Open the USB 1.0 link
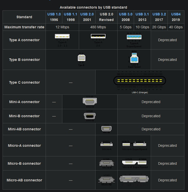The height and width of the screenshot is (192, 188). (54, 14)
